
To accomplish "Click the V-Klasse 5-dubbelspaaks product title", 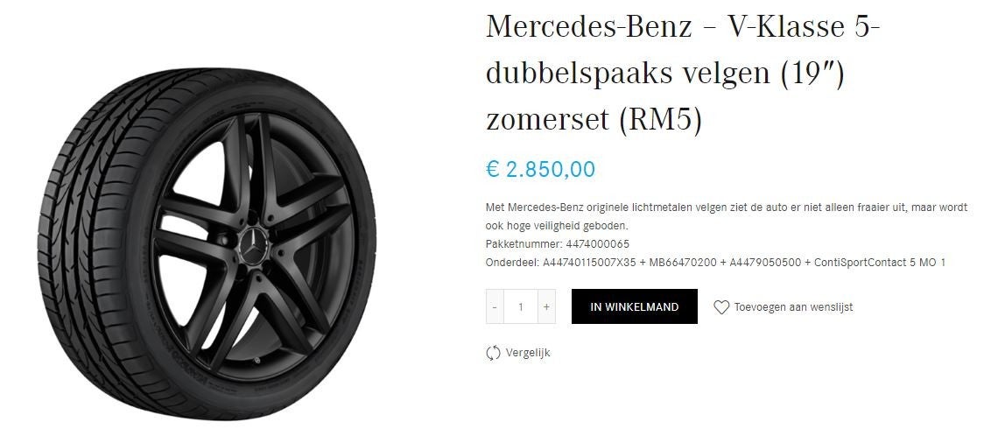I will [x=683, y=74].
